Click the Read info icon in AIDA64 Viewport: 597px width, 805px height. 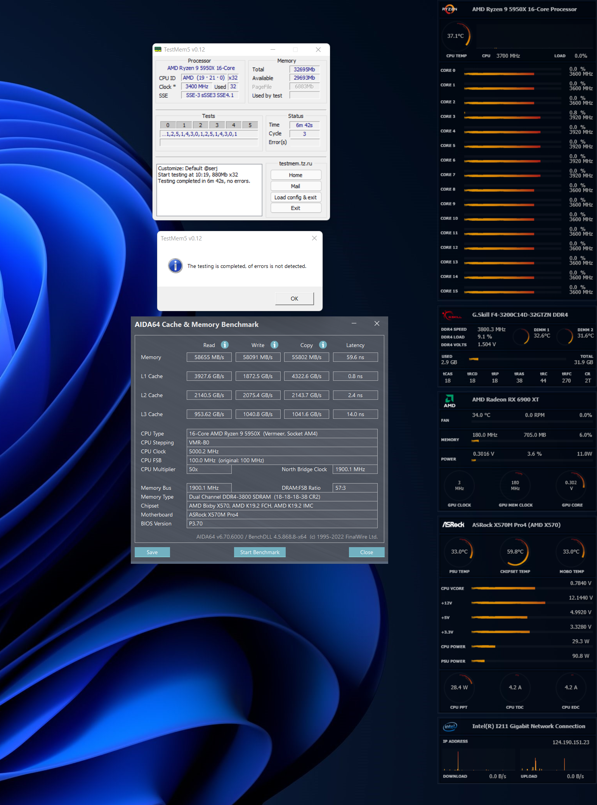(x=225, y=345)
